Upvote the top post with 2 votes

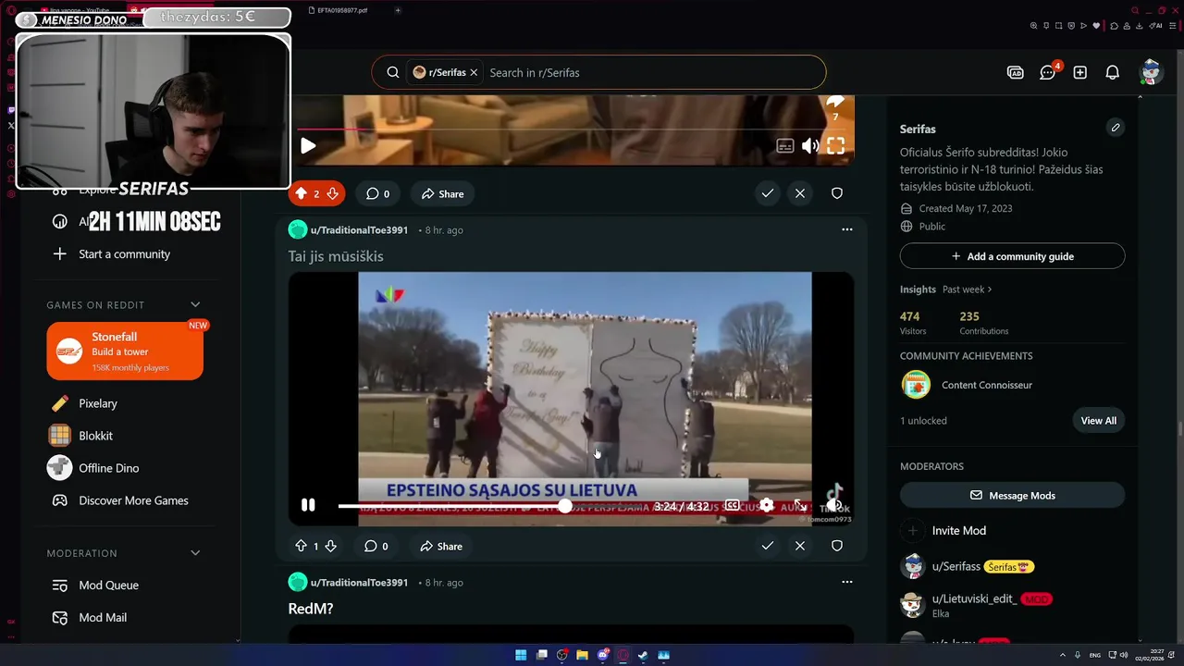[301, 193]
